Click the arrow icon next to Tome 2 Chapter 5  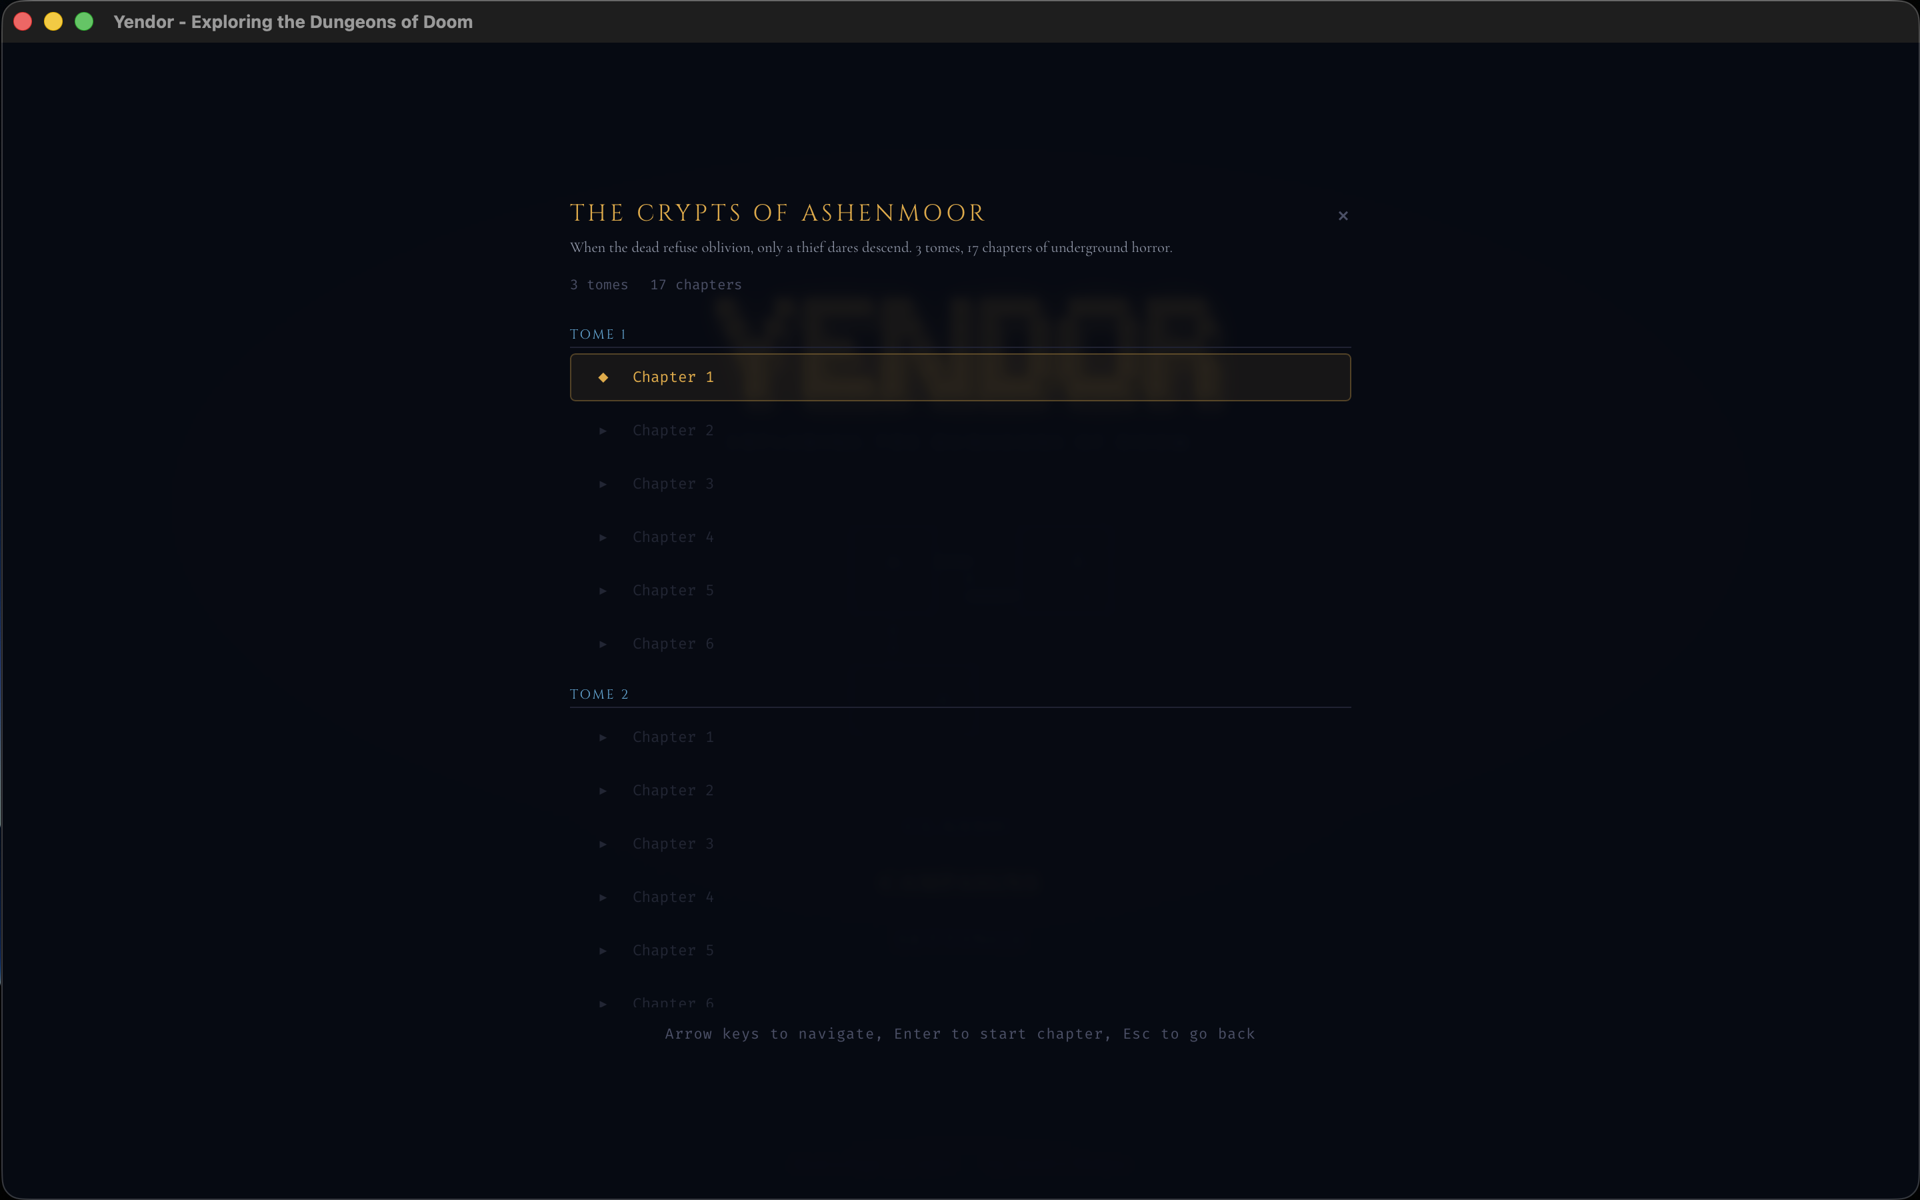(603, 950)
